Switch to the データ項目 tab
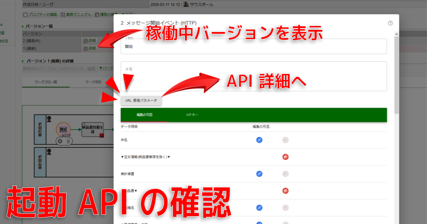 pyautogui.click(x=93, y=82)
